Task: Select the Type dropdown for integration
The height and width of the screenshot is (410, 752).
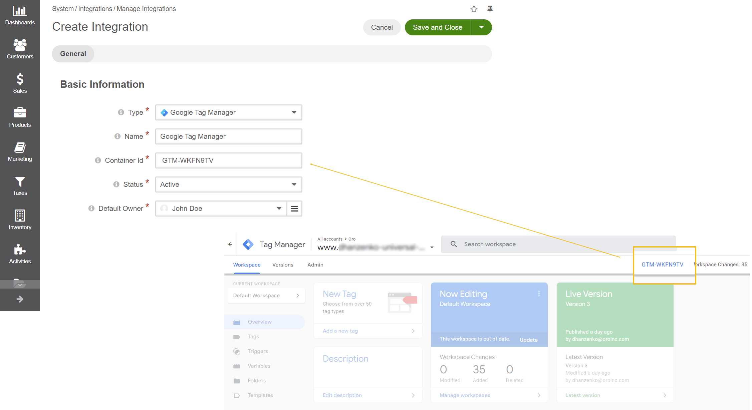Action: (228, 112)
